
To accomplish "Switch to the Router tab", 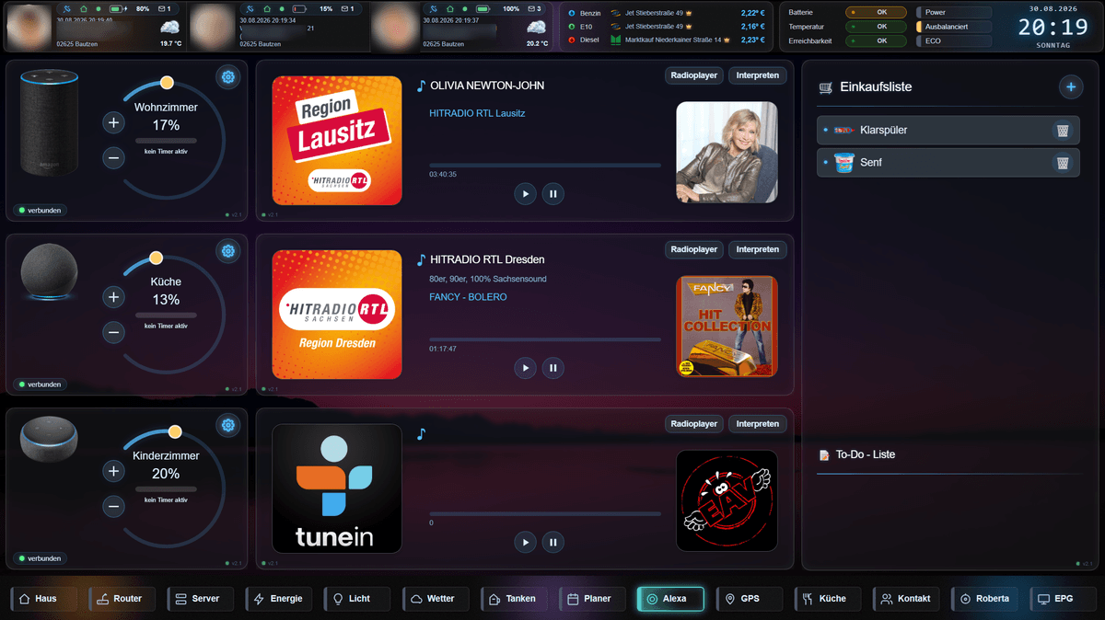I will pyautogui.click(x=123, y=599).
